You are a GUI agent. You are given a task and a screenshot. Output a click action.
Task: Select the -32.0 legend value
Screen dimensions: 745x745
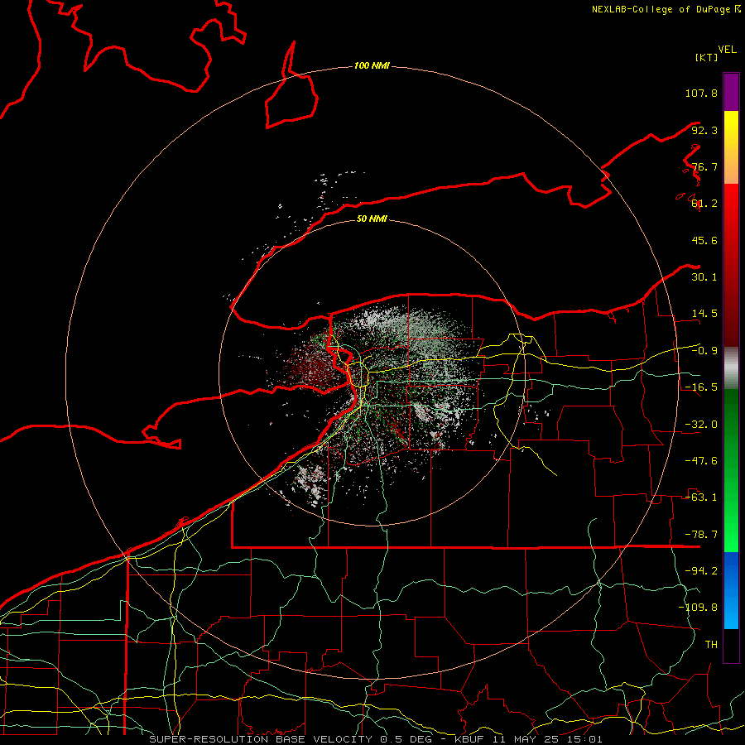coord(701,425)
